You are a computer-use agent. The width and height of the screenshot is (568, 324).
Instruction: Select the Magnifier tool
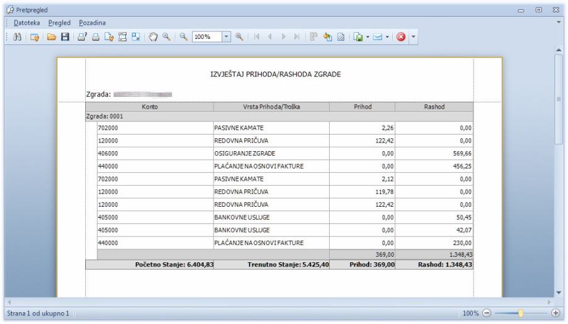167,36
